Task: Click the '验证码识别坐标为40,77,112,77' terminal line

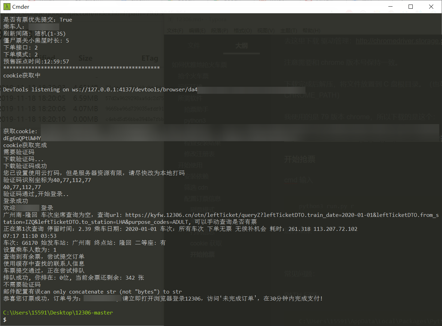Action: [x=47, y=180]
